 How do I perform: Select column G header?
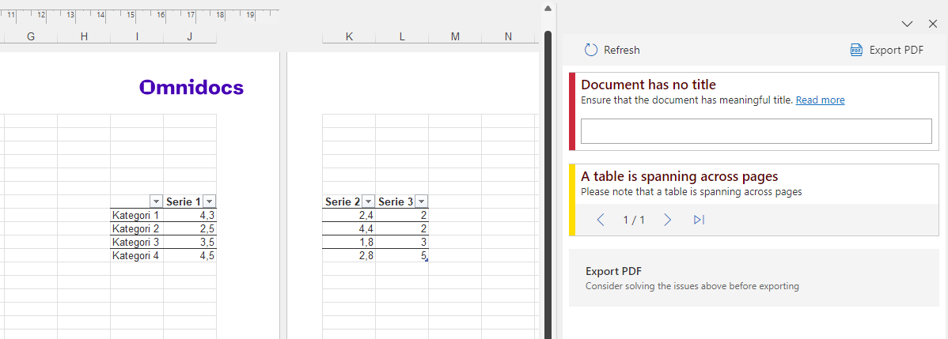(31, 37)
